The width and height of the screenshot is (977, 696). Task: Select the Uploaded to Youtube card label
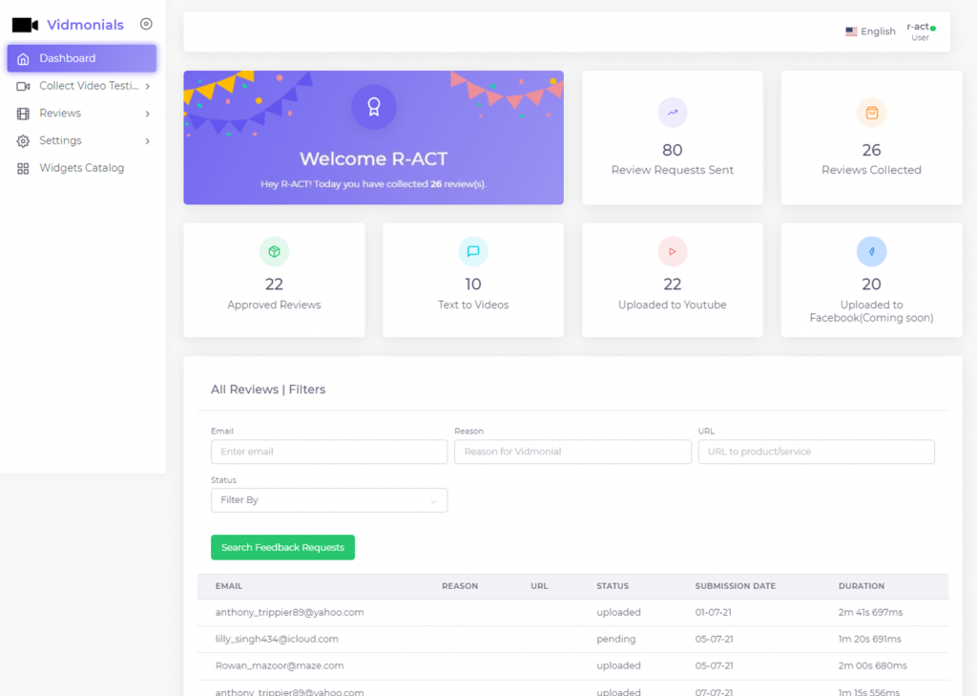coord(673,305)
